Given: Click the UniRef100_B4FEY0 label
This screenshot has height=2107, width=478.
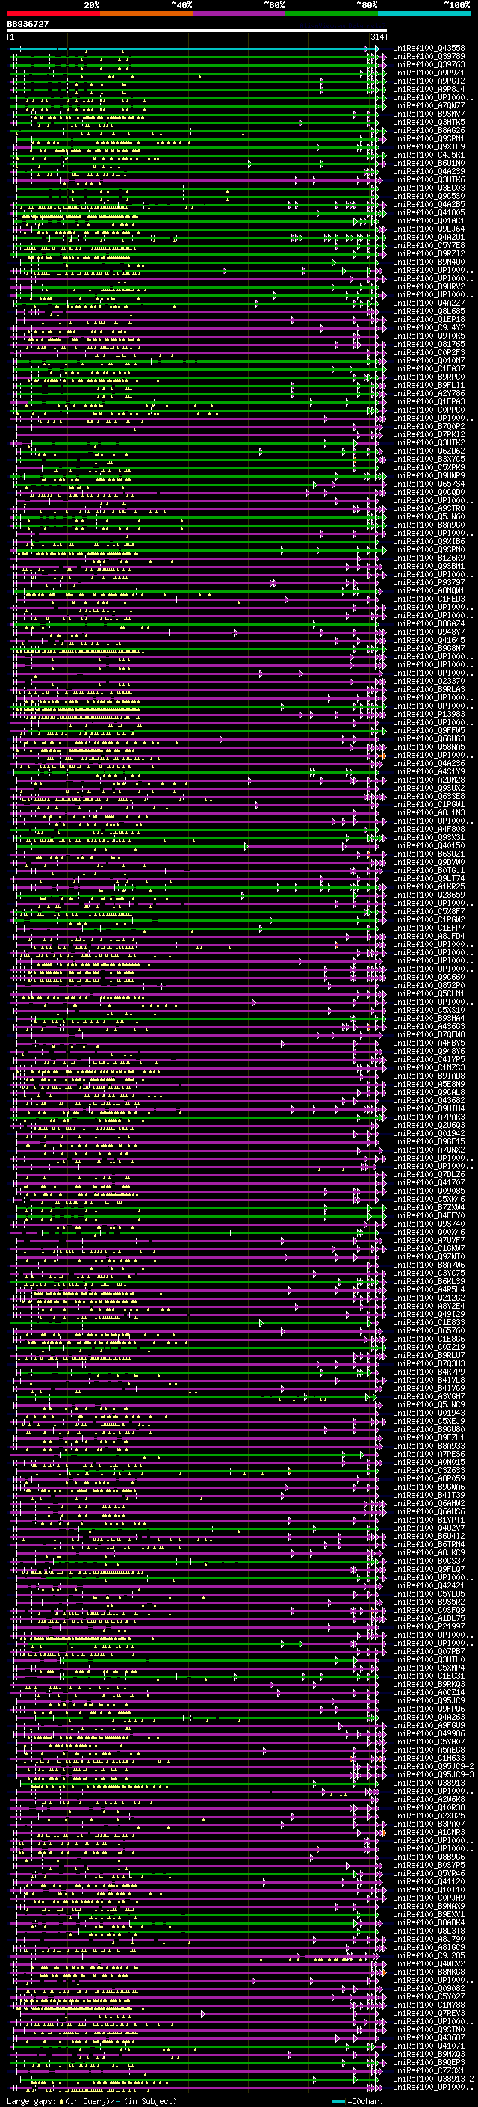Looking at the screenshot, I should pyautogui.click(x=429, y=1215).
